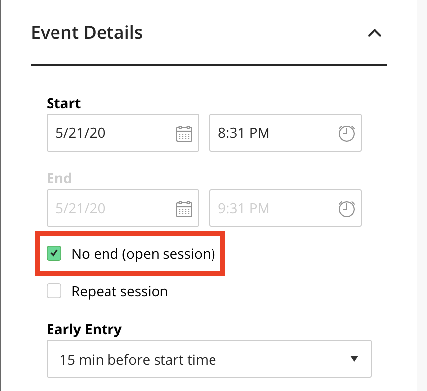
Task: Click the End time clock icon
Action: [347, 209]
